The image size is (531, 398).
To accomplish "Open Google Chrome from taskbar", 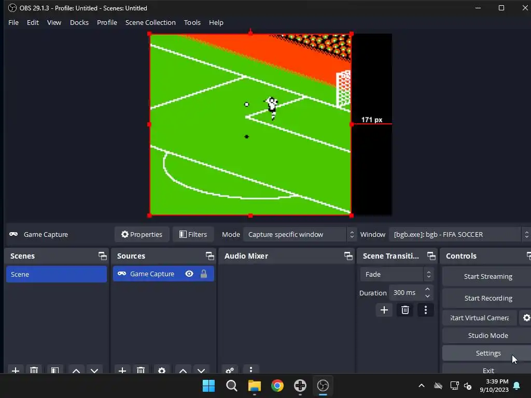I will [277, 386].
